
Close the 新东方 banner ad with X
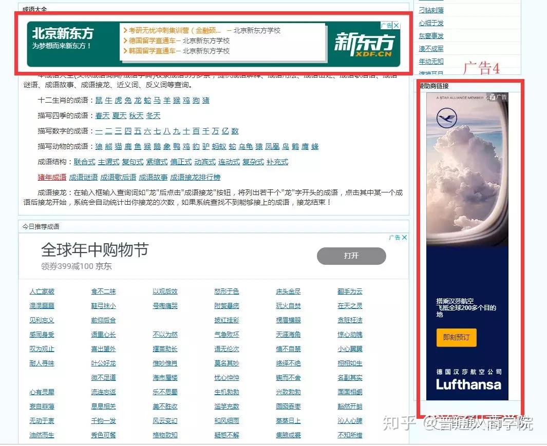[397, 26]
